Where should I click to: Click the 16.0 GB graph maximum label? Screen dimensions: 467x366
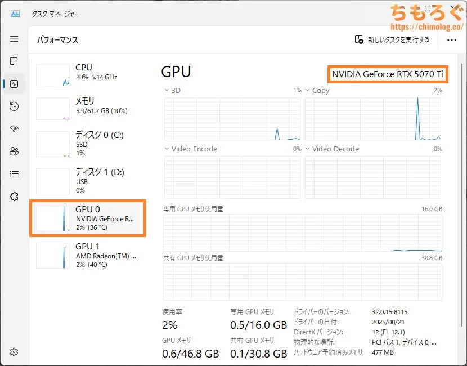coord(432,209)
